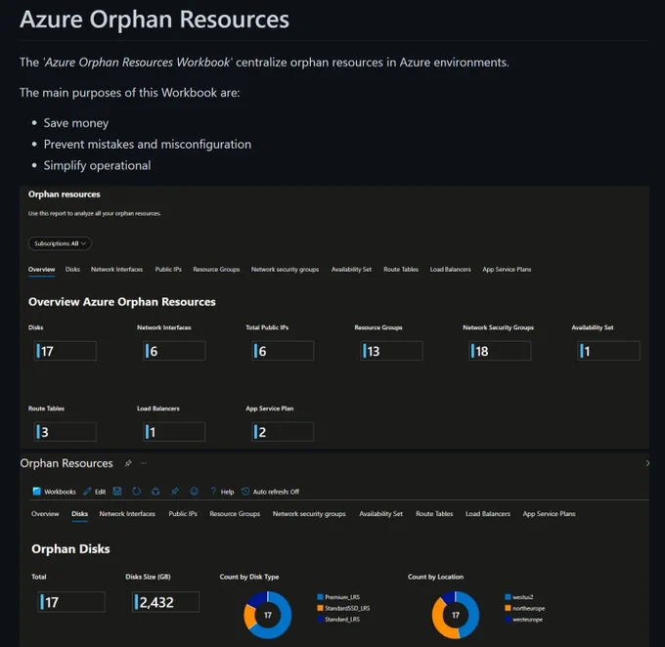
Task: Click the share/cloud icon next to Refresh
Action: pyautogui.click(x=155, y=491)
